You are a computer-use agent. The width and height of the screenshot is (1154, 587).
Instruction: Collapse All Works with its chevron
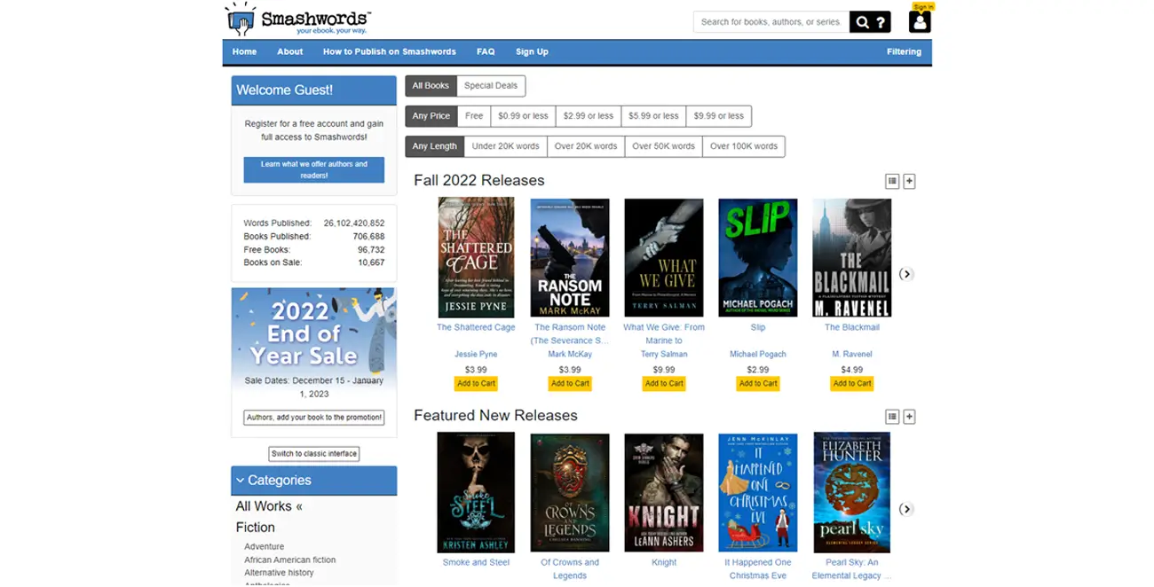click(x=299, y=506)
